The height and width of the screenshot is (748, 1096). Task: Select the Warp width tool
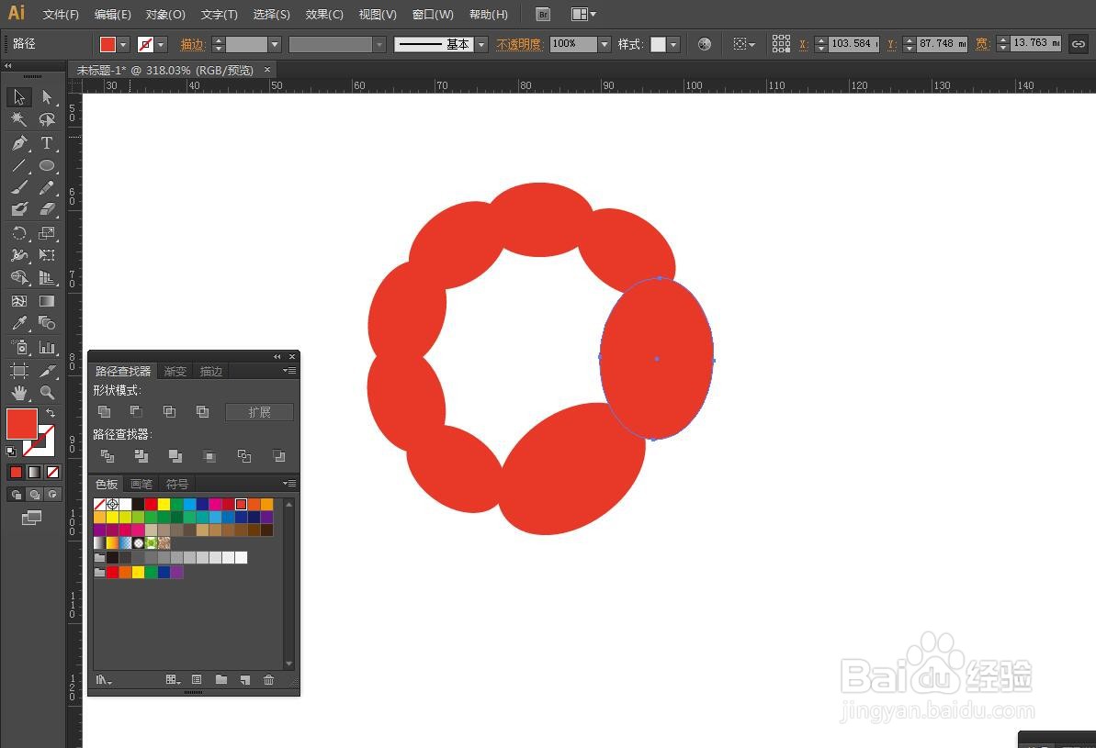[x=19, y=255]
